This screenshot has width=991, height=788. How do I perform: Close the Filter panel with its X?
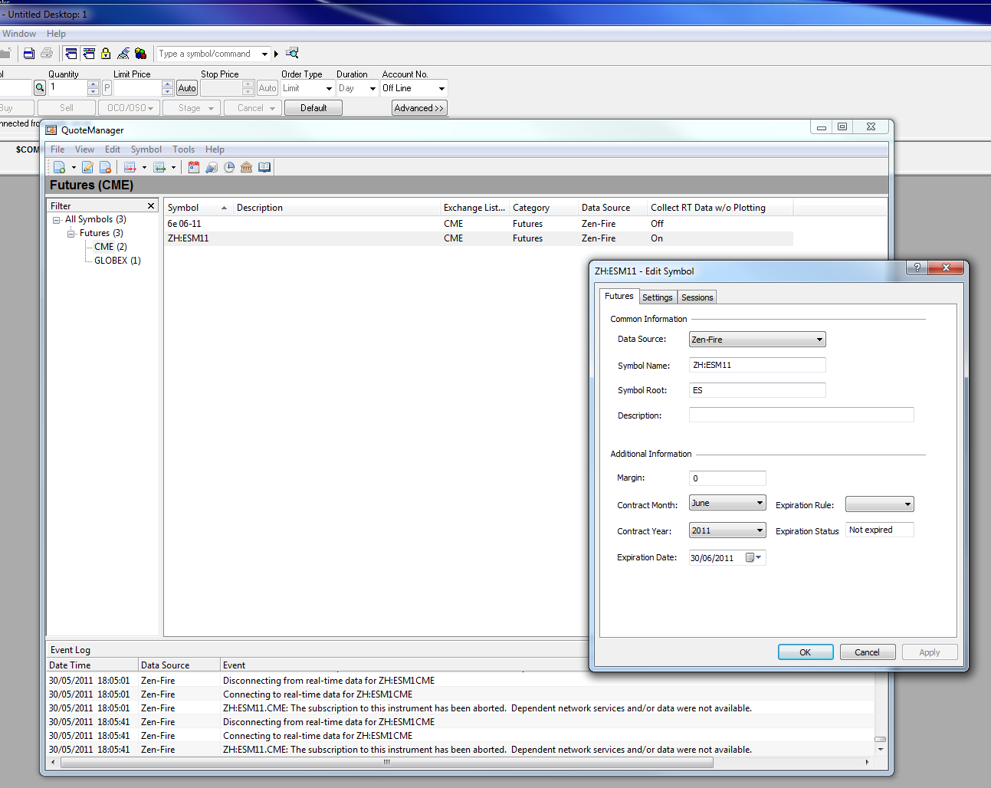coord(151,206)
